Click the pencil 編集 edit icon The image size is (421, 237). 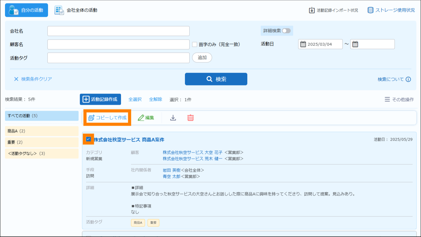tap(141, 118)
